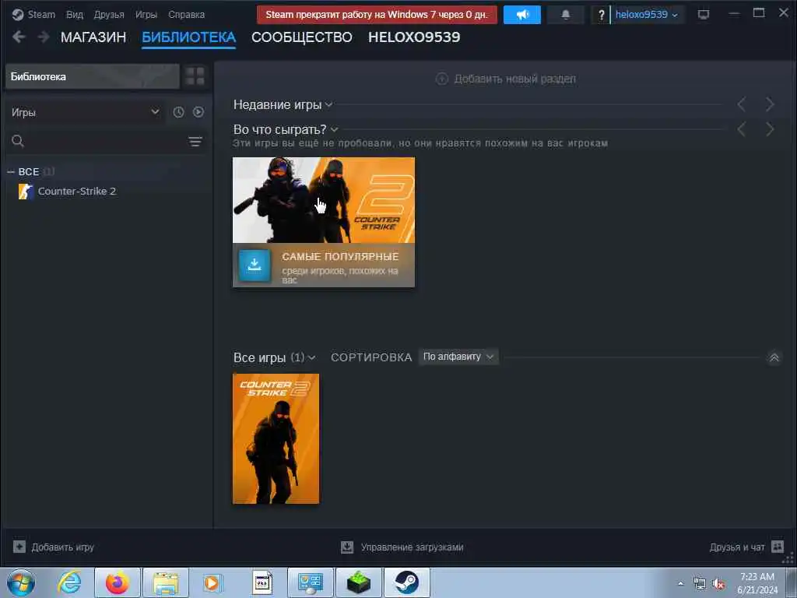Collapse the Все игры section with double chevron
This screenshot has height=598, width=797.
tap(774, 358)
